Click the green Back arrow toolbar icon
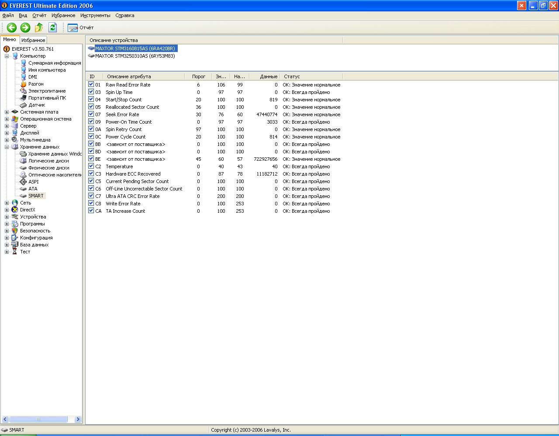559x436 pixels. [12, 28]
